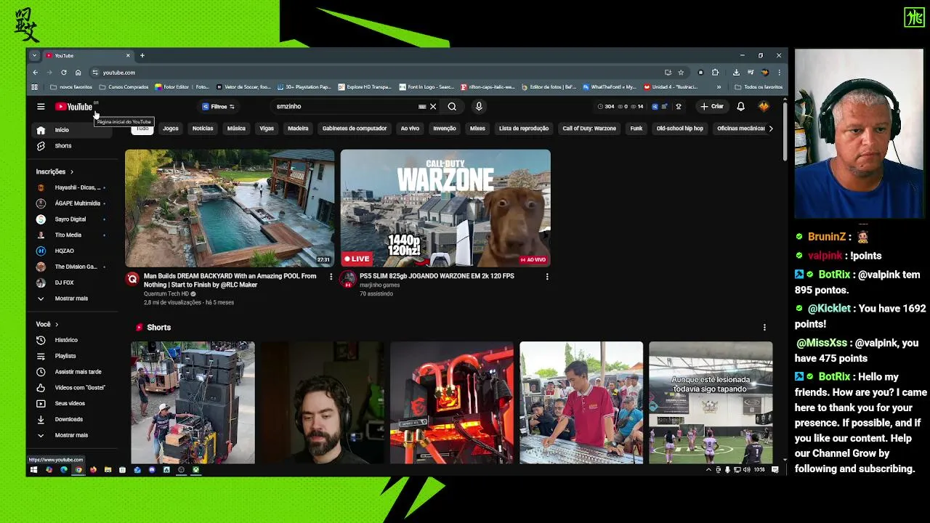Start voice search with the microphone icon
The image size is (930, 523).
[479, 107]
